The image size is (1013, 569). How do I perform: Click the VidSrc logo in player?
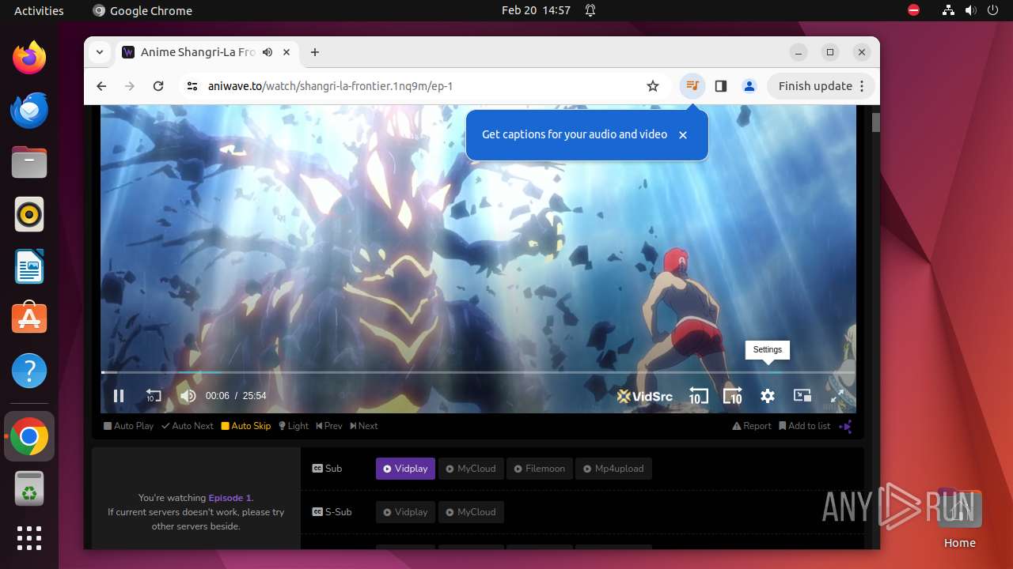point(645,396)
